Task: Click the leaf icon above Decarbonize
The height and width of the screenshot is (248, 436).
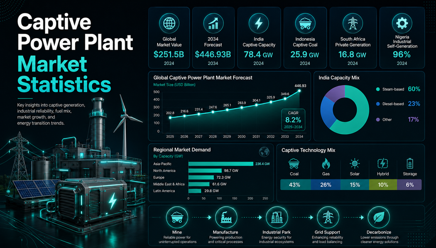Action: 379,217
